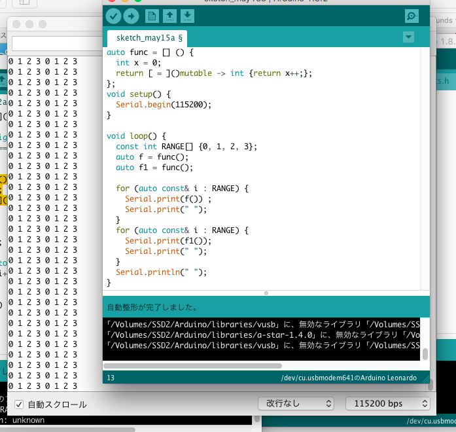The width and height of the screenshot is (456, 432).
Task: Open the Serial Monitor magnifier icon
Action: click(x=412, y=16)
